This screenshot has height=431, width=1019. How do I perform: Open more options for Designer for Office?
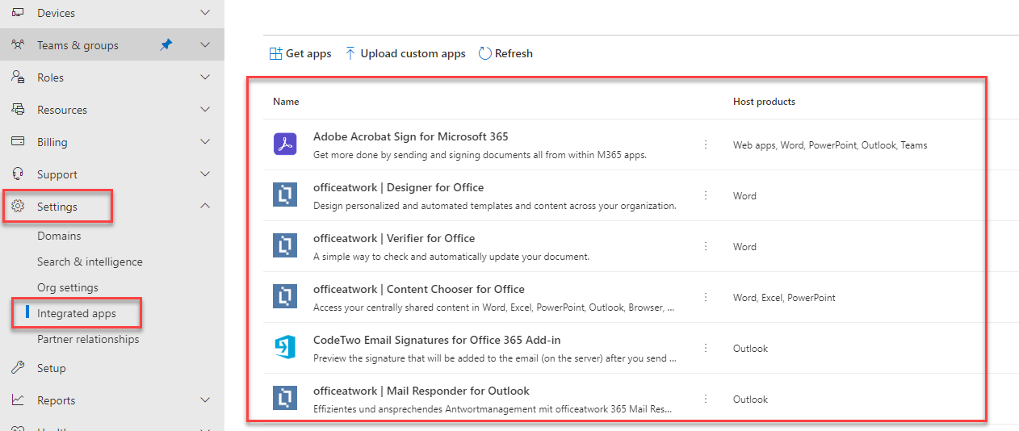click(706, 195)
